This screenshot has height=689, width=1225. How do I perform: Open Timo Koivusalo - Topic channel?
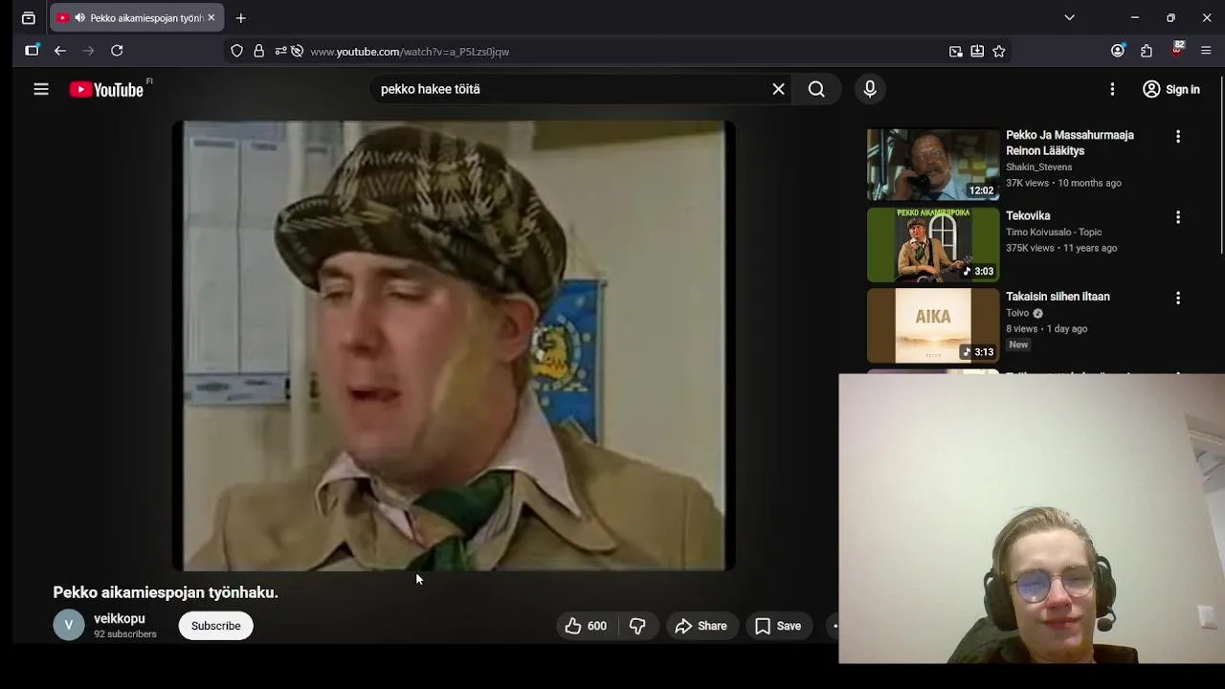[x=1054, y=232]
